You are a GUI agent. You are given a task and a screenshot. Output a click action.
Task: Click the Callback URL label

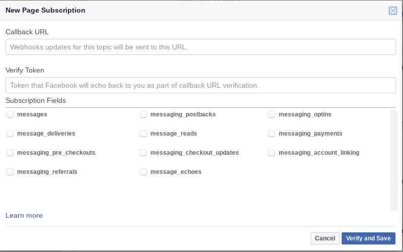click(27, 32)
